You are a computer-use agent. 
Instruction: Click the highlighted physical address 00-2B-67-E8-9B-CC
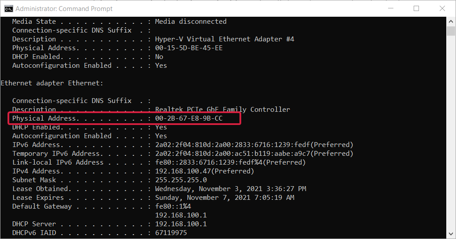[x=189, y=118]
